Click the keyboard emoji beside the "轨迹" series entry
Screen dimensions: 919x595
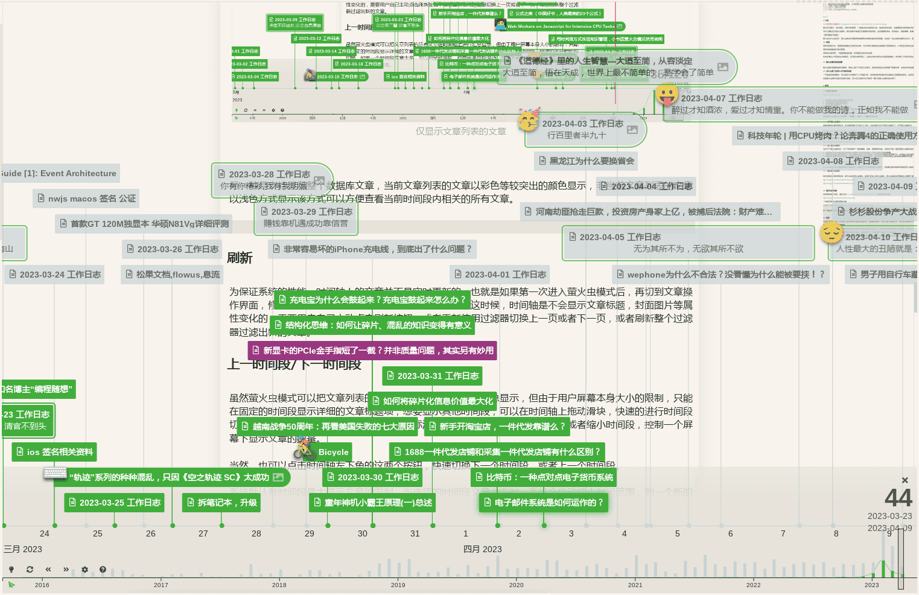pyautogui.click(x=56, y=473)
